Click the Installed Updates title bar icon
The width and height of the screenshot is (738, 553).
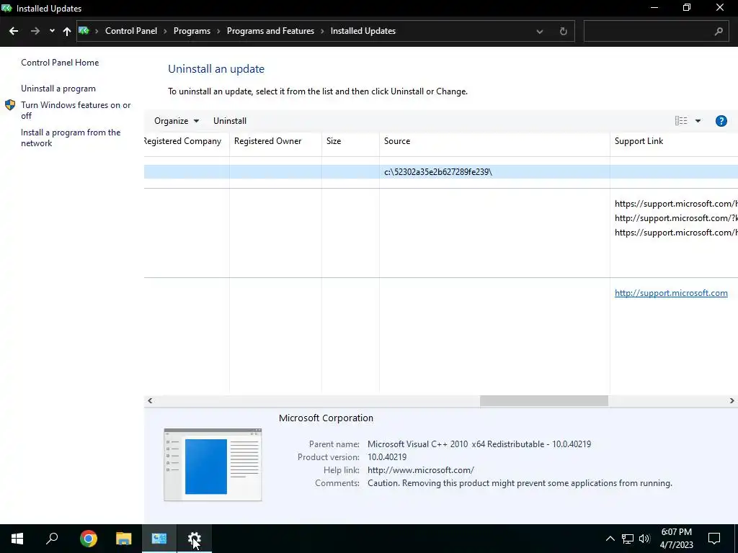pos(6,8)
